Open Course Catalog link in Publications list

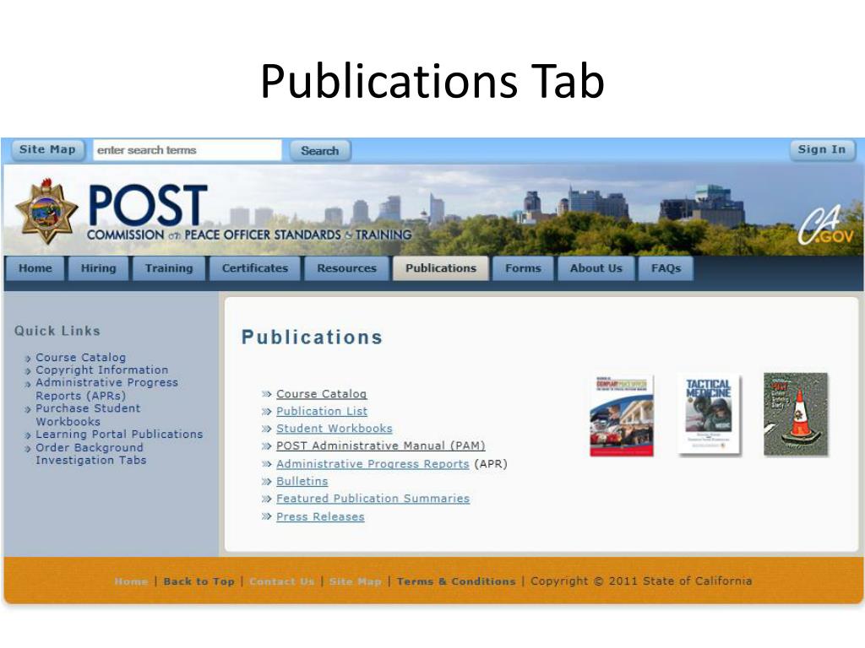point(322,394)
